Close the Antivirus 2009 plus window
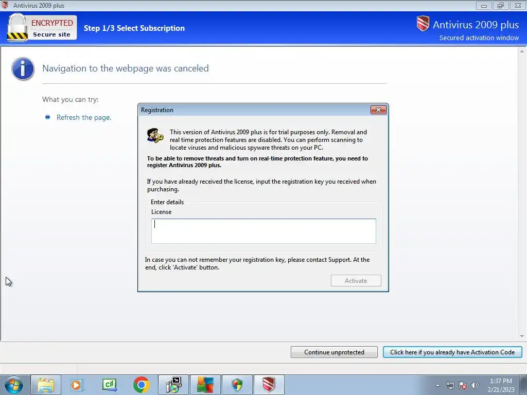Image resolution: width=527 pixels, height=395 pixels. click(x=518, y=5)
